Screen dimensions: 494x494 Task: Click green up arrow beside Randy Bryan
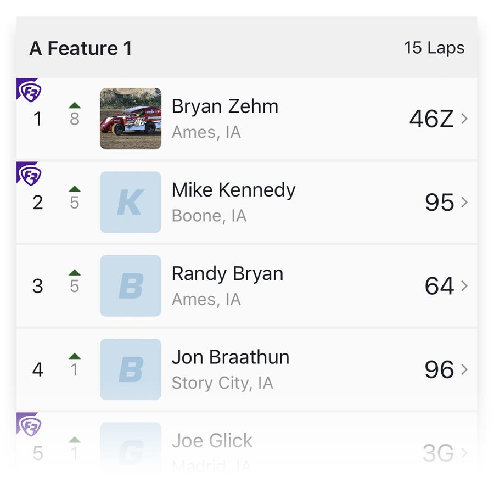75,272
